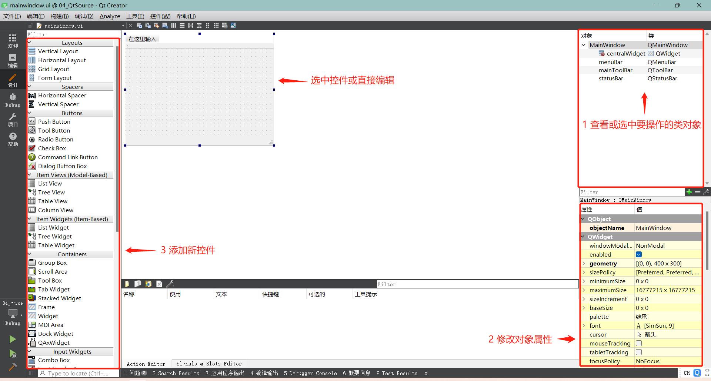
Task: Click the green Run button
Action: pyautogui.click(x=13, y=339)
